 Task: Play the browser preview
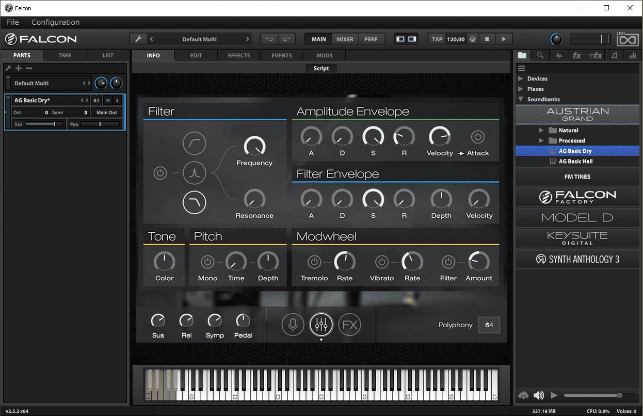(554, 395)
